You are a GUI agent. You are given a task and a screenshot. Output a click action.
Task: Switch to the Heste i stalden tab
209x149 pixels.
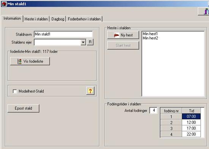pyautogui.click(x=36, y=19)
